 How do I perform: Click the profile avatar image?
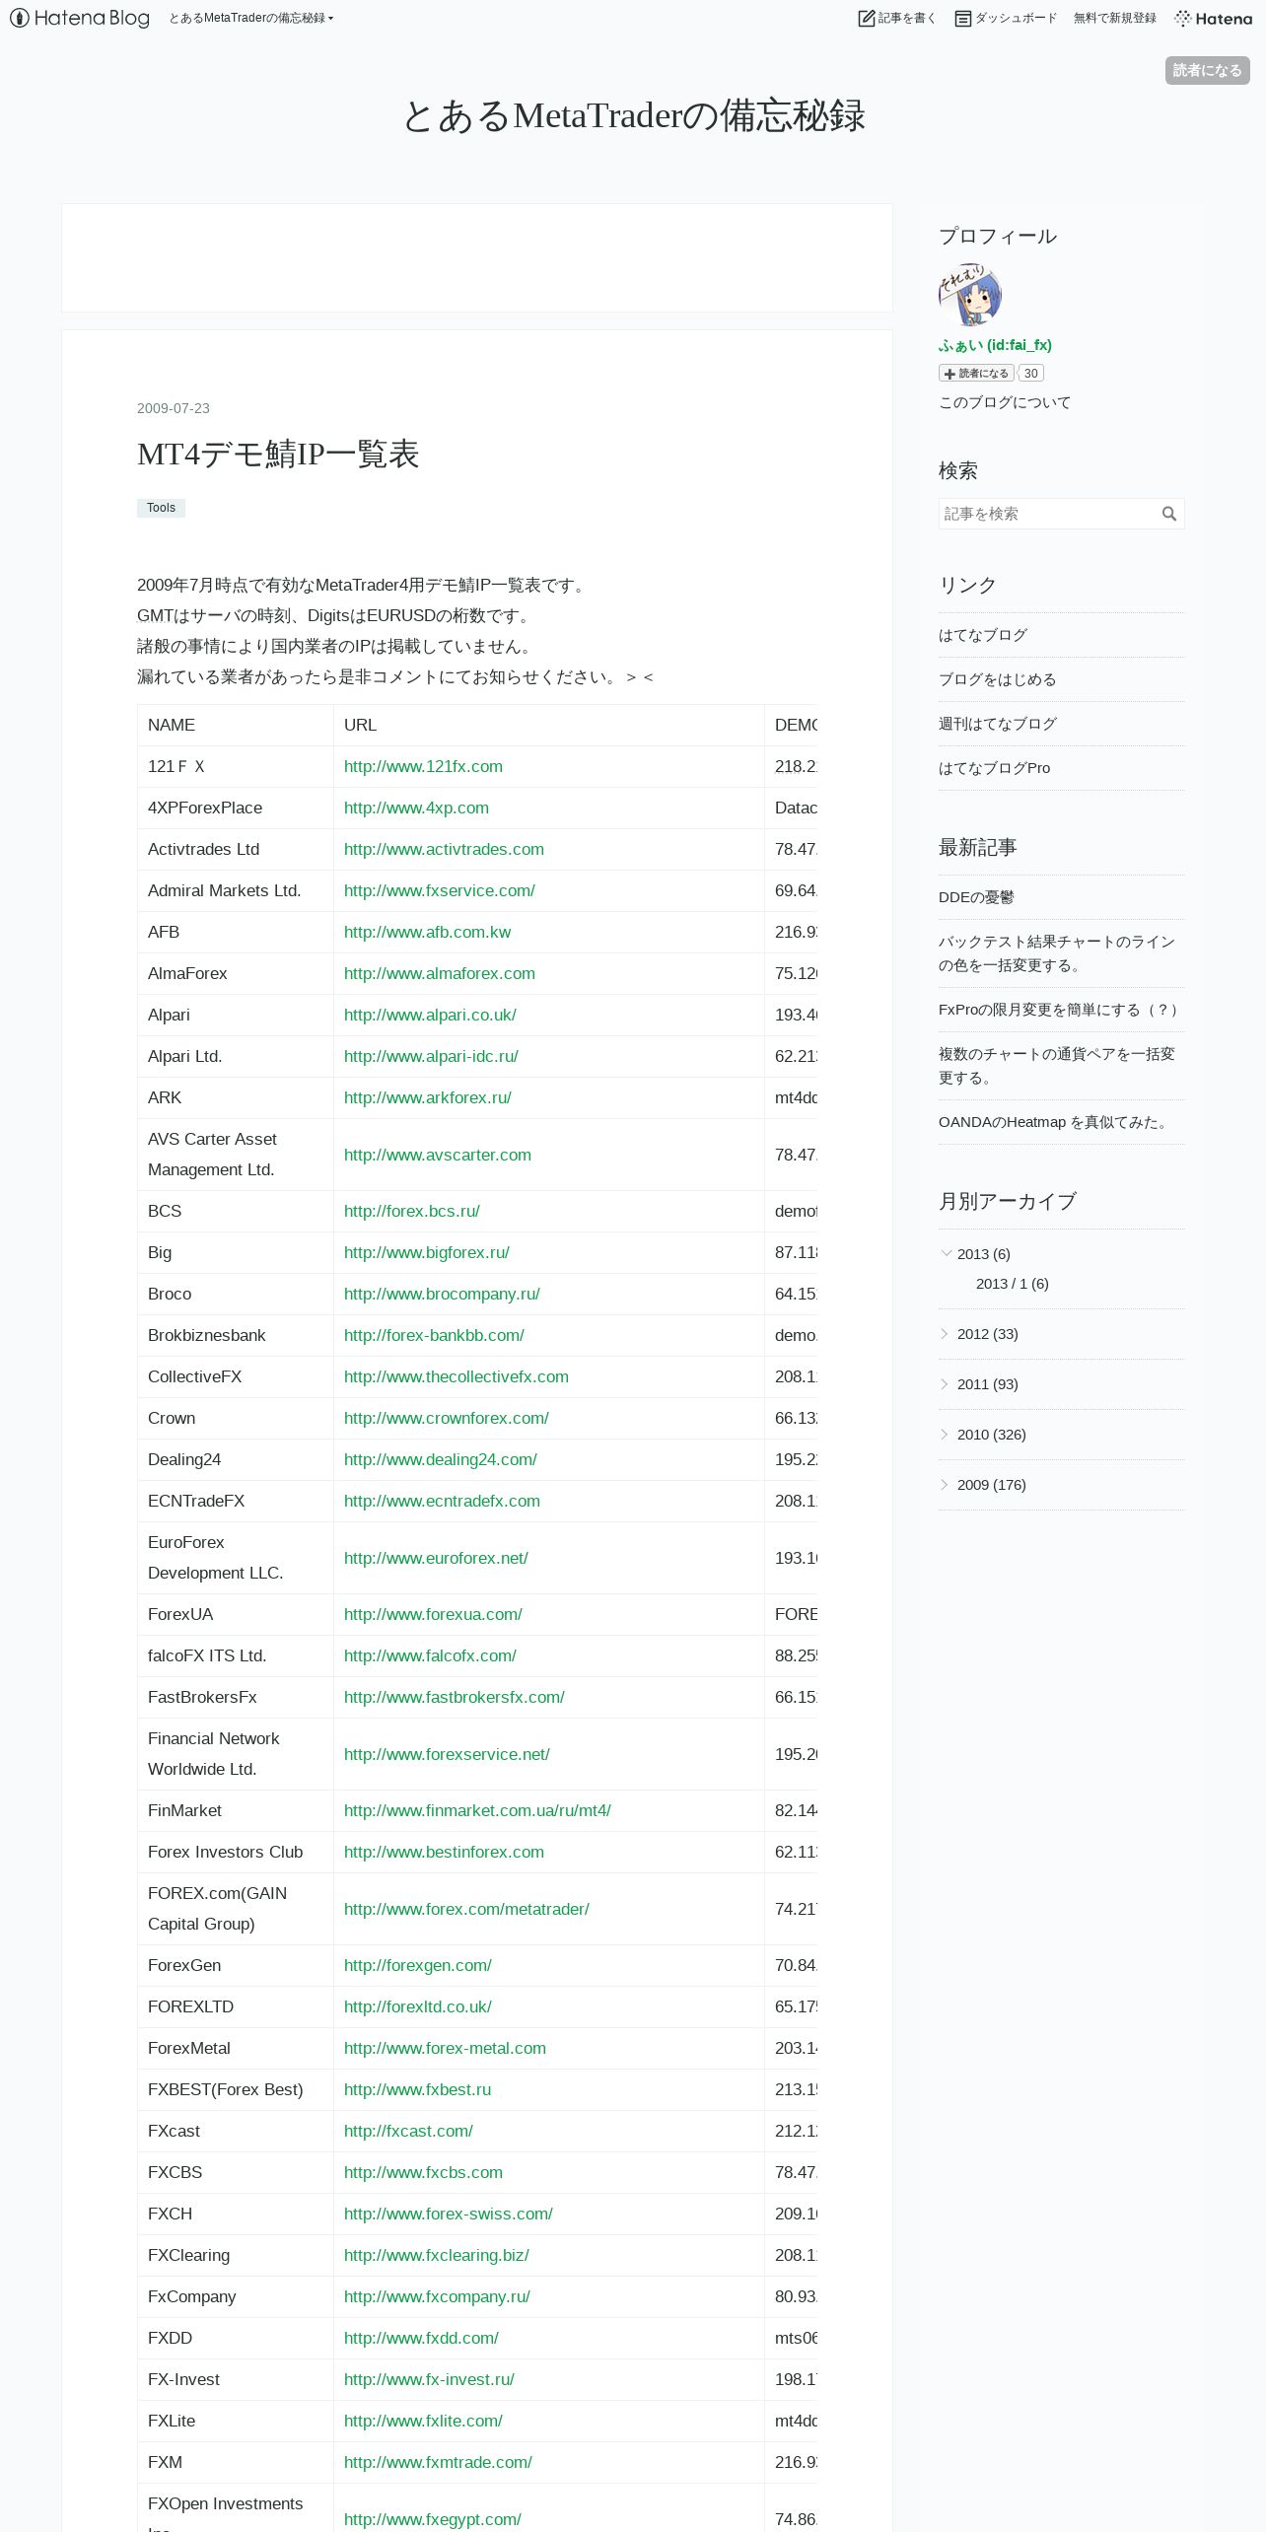(x=970, y=295)
